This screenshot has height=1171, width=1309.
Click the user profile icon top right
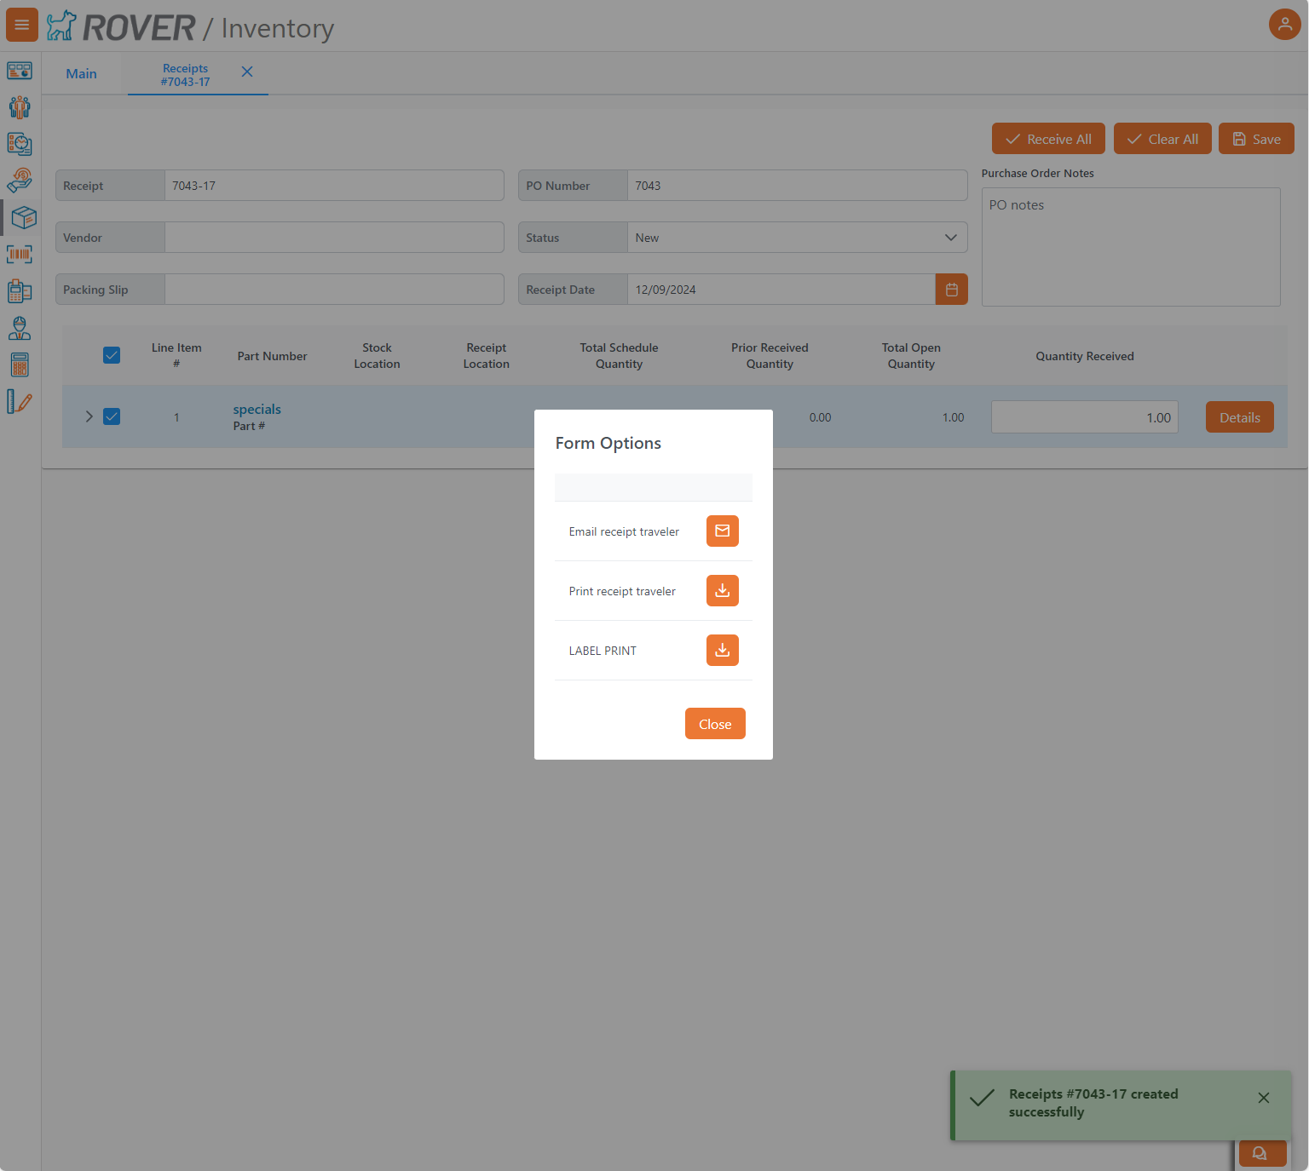pyautogui.click(x=1285, y=24)
